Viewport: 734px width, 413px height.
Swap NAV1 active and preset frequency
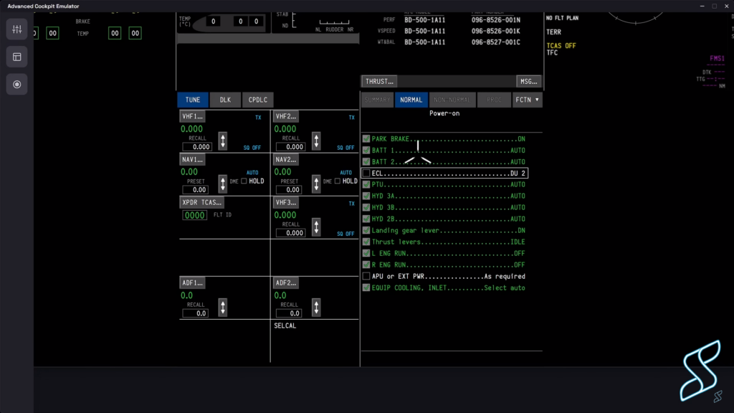[223, 184]
